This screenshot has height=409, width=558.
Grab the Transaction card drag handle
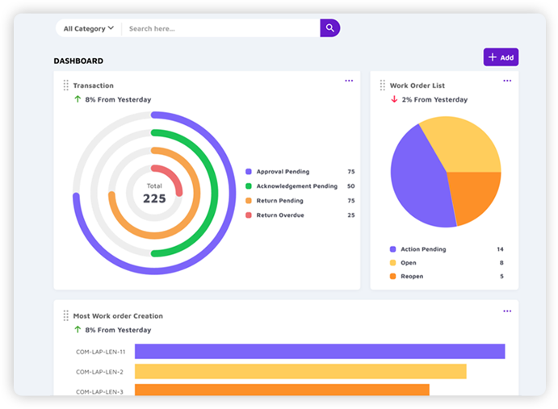(x=66, y=85)
